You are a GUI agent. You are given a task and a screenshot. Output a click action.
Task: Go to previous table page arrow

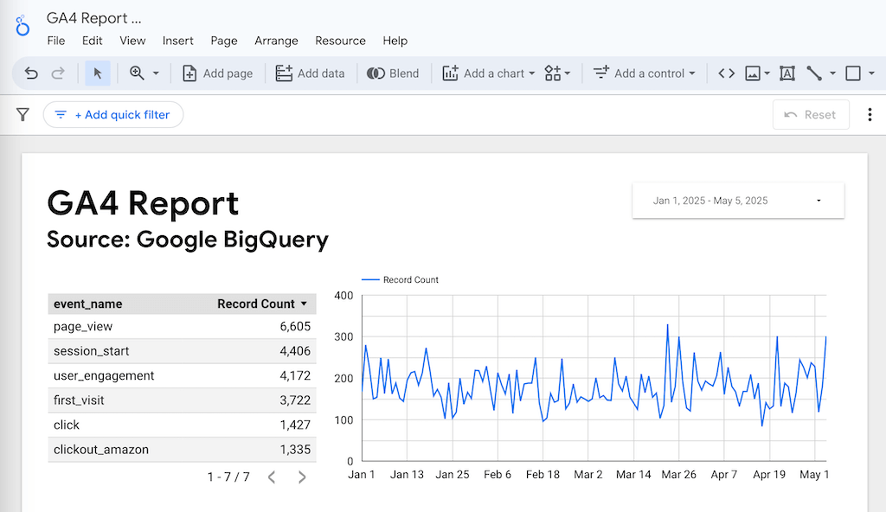tap(272, 477)
